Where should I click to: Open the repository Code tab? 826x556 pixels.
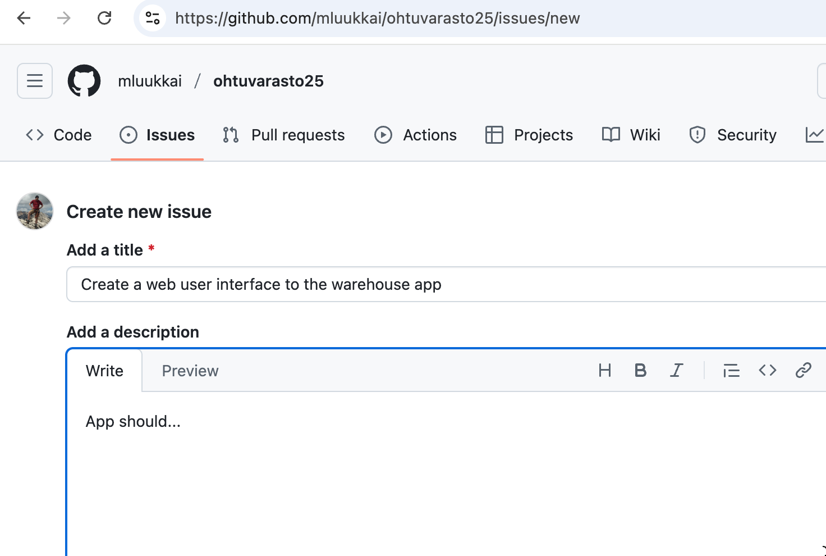pos(59,135)
